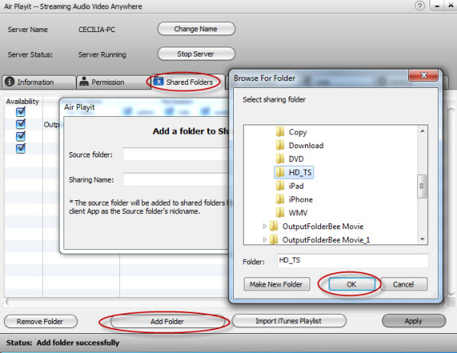Click the Permission tab person icon
Screen dimensions: 457x353
[x=83, y=82]
